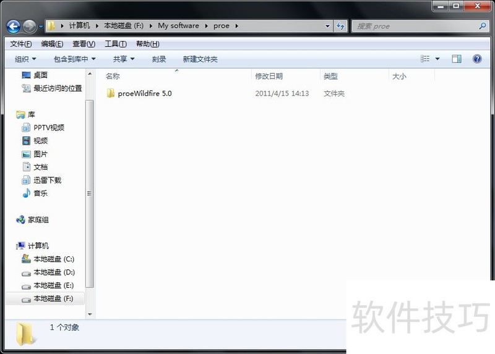Select the 计算机 node in the sidebar
This screenshot has height=354, width=495.
tap(38, 245)
